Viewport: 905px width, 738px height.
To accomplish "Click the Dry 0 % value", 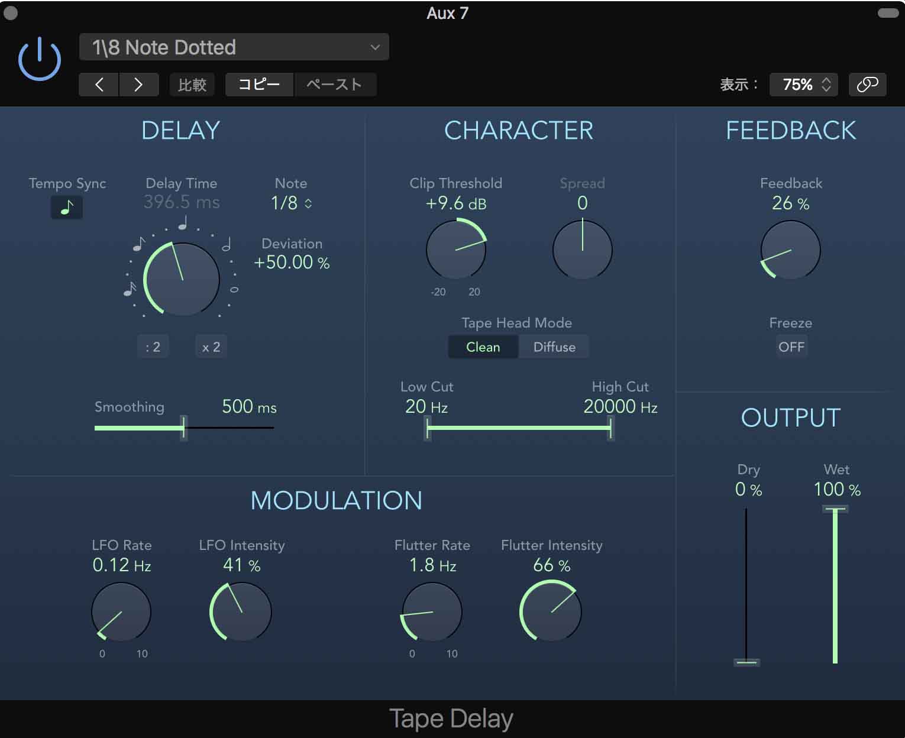I will [x=748, y=490].
